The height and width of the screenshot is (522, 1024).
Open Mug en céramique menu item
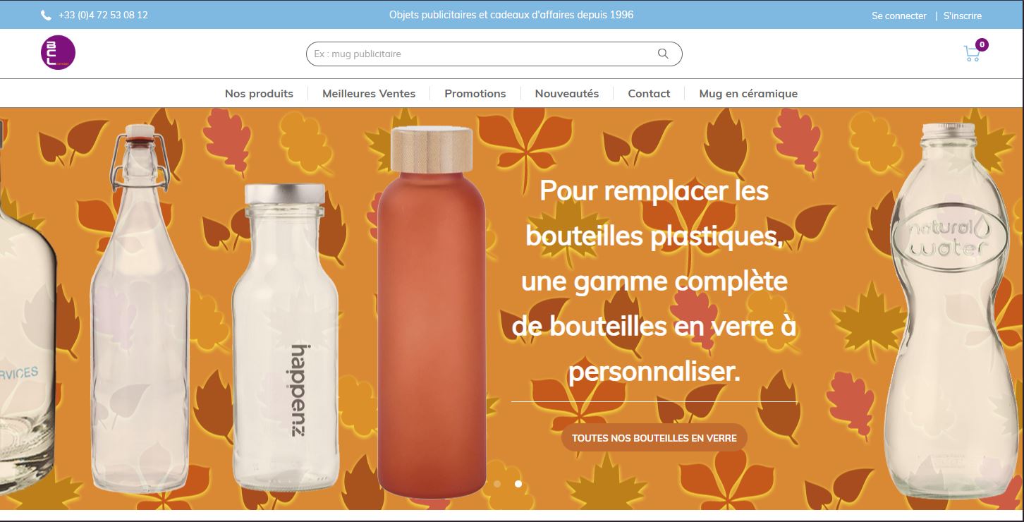(x=748, y=93)
